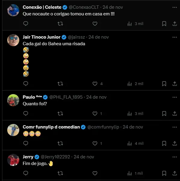Like Jerry's 'Fim de jogo.' tweet
This screenshot has height=181, width=180.
pos(95,173)
